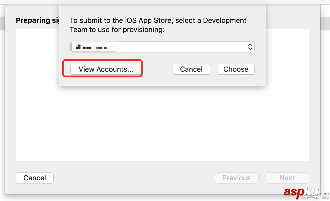This screenshot has height=201, width=330.
Task: Click blank space between Cancel and Previous
Action: 133,178
